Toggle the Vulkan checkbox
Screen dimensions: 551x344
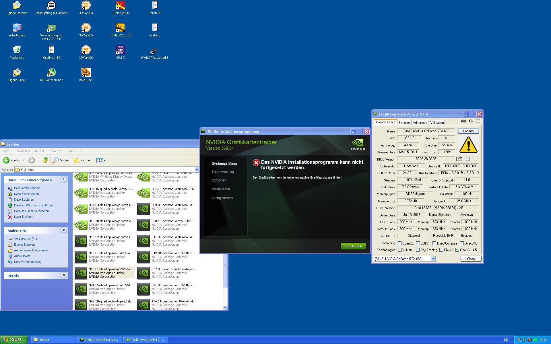pyautogui.click(x=399, y=250)
